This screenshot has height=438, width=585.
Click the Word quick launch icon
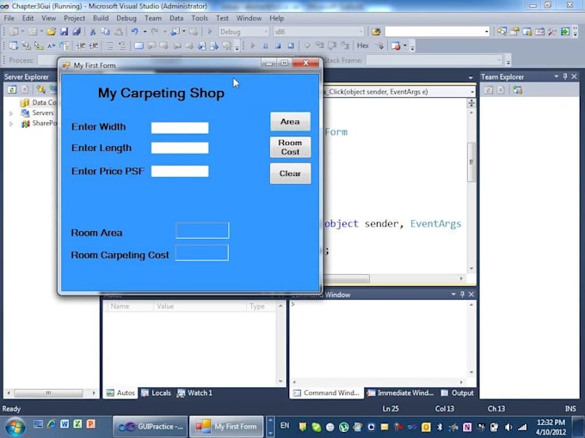tap(65, 424)
